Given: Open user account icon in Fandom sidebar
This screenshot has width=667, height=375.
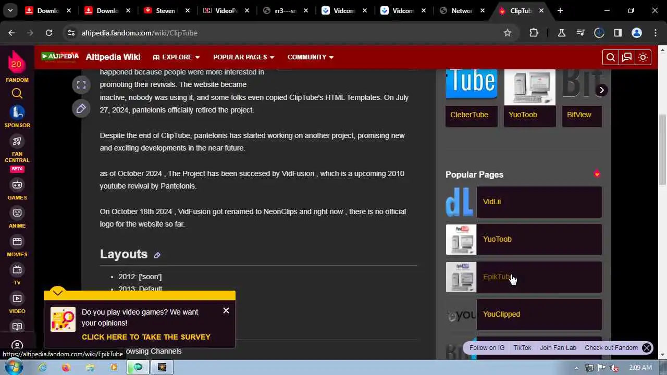Looking at the screenshot, I should (17, 345).
